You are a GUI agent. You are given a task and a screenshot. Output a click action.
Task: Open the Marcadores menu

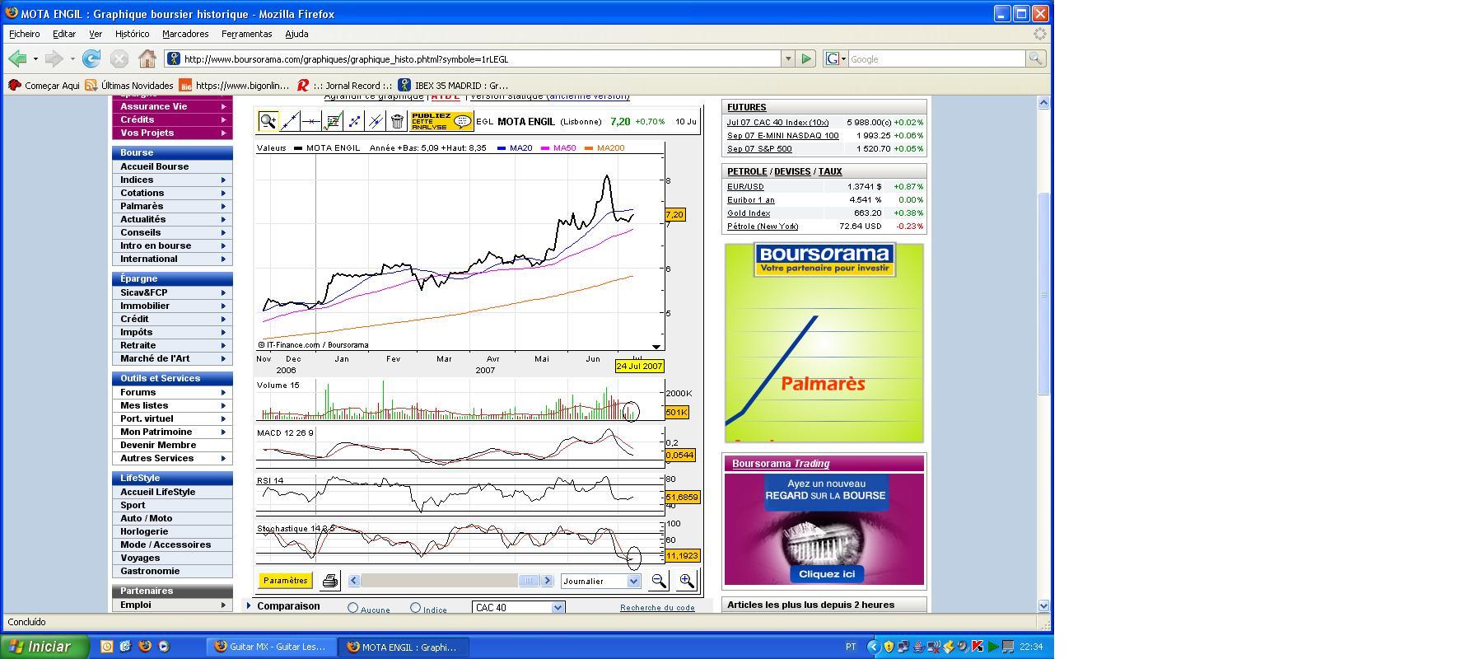185,34
